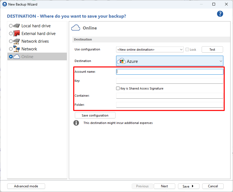Open the Save button arrow menu
Screen dimensions: 233x192
193,186
